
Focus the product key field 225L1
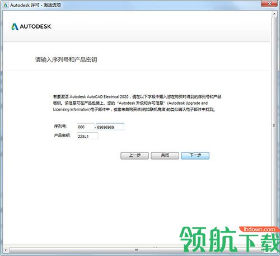coord(87,136)
